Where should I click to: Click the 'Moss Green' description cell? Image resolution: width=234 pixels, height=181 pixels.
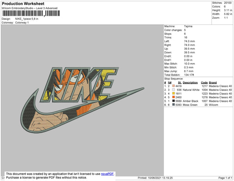coord(190,105)
